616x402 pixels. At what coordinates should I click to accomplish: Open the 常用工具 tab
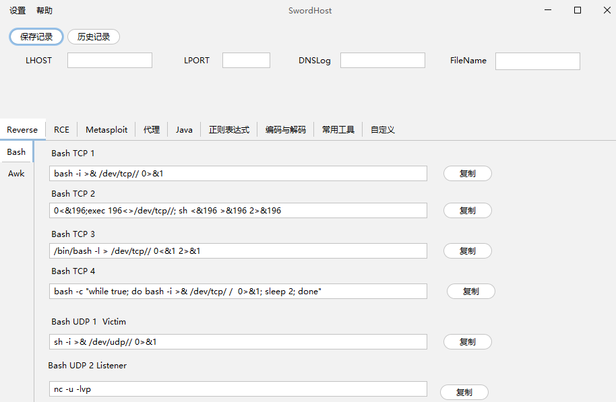[338, 129]
